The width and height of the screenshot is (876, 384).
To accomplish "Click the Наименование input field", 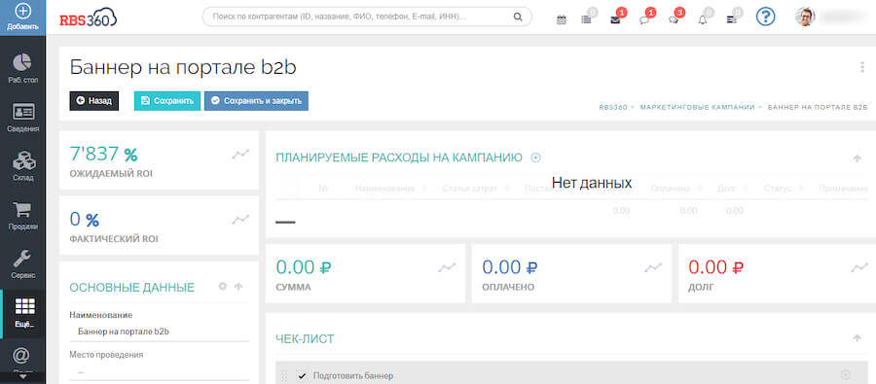I will click(160, 332).
